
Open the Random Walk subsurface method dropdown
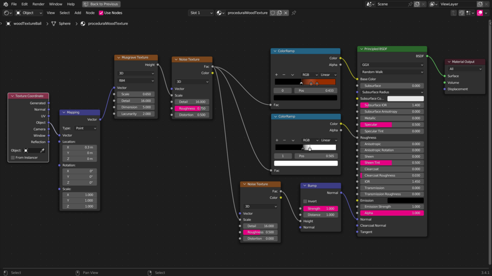392,72
